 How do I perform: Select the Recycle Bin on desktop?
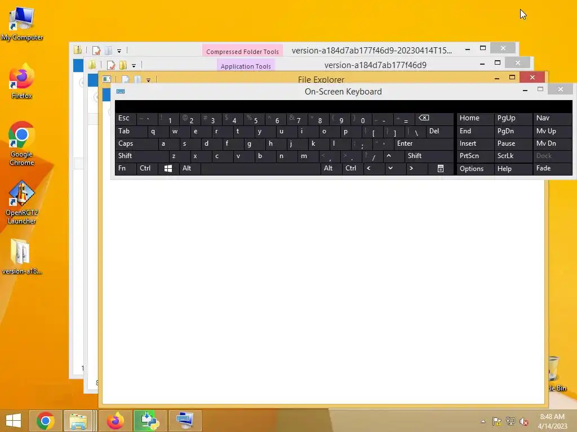[x=555, y=373]
